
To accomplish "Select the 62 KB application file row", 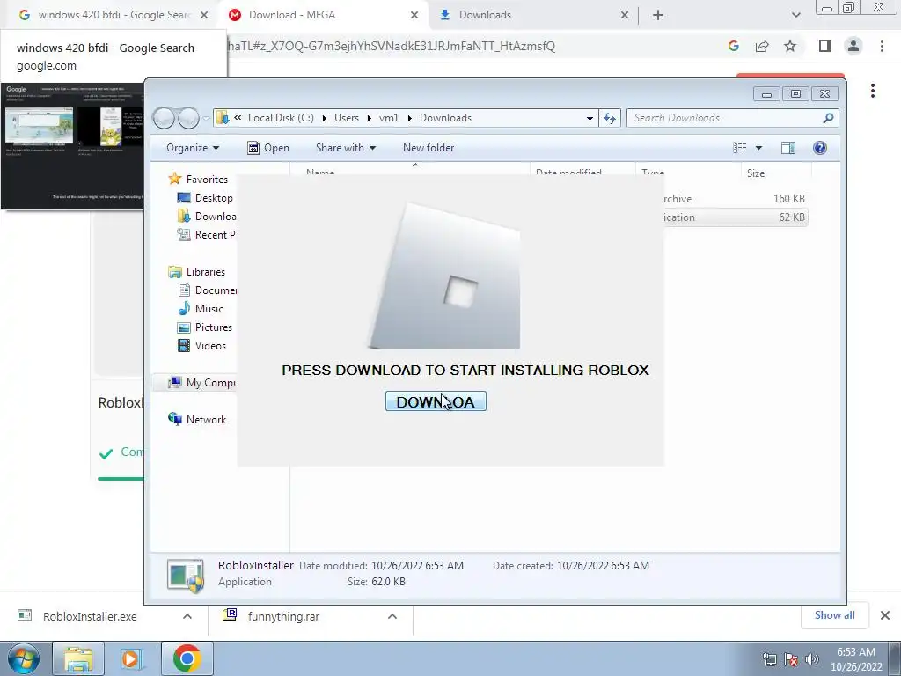I will [735, 217].
